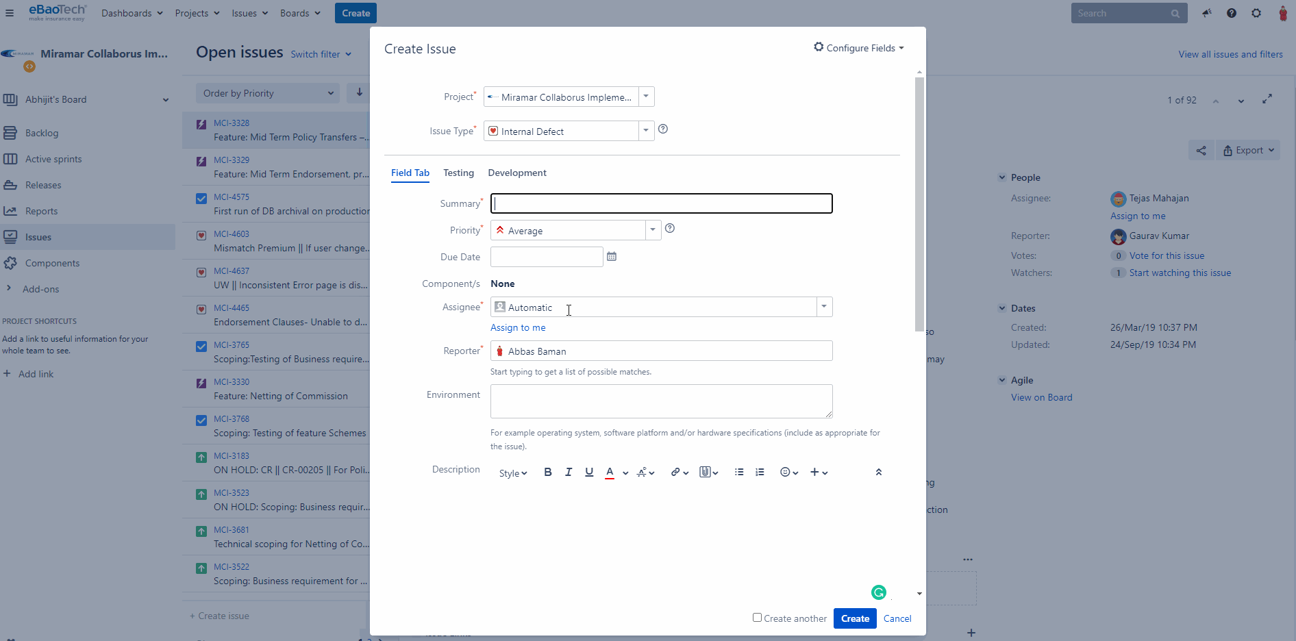Open the text color picker dropdown arrow
Viewport: 1296px width, 641px height.
coord(625,473)
